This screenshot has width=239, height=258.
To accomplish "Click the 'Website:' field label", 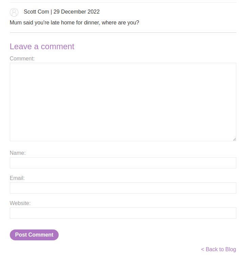I will (x=20, y=203).
